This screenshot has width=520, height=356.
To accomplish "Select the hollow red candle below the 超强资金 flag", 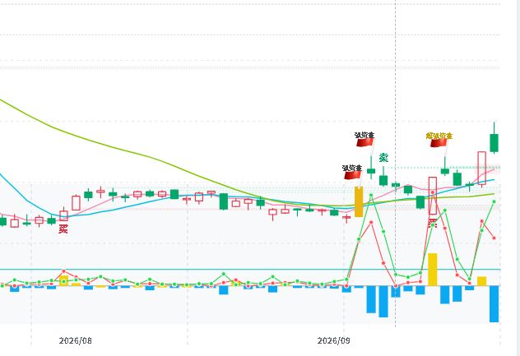I will pyautogui.click(x=433, y=196).
